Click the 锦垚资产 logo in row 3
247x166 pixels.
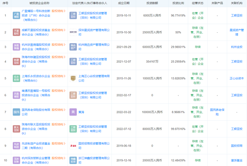[x=73, y=47]
